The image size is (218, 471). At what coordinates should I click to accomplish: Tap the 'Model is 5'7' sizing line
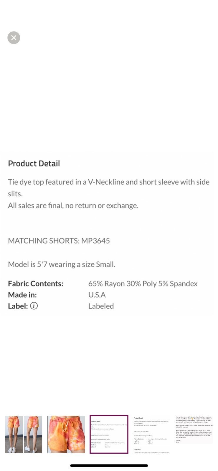click(x=62, y=264)
